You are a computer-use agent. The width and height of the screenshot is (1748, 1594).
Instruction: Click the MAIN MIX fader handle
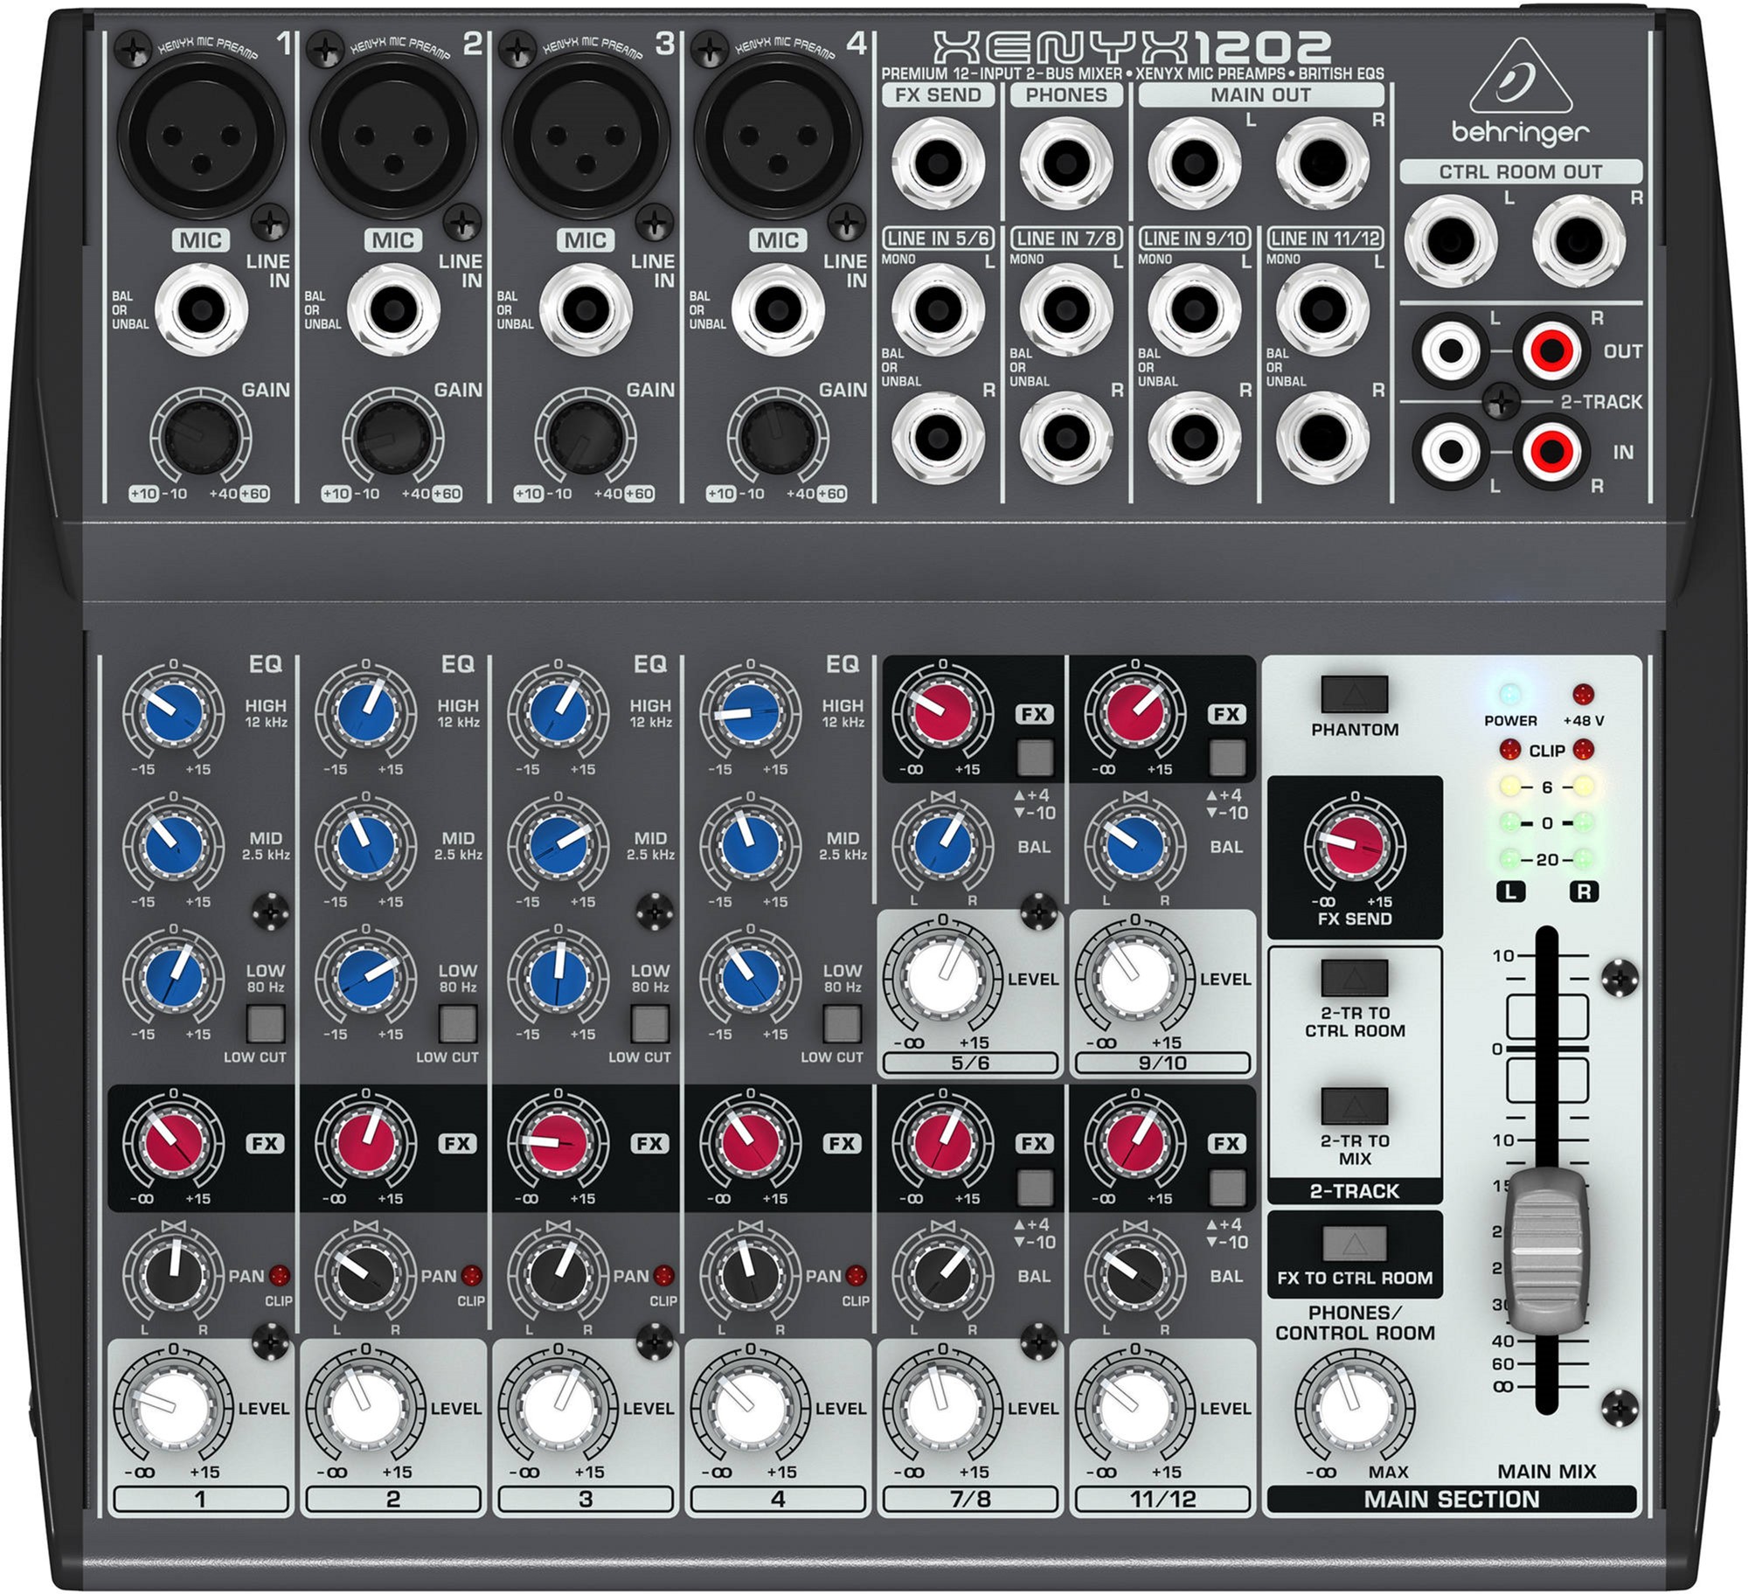(1547, 1251)
